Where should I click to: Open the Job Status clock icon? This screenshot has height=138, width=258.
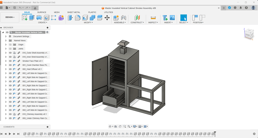coord(235,8)
